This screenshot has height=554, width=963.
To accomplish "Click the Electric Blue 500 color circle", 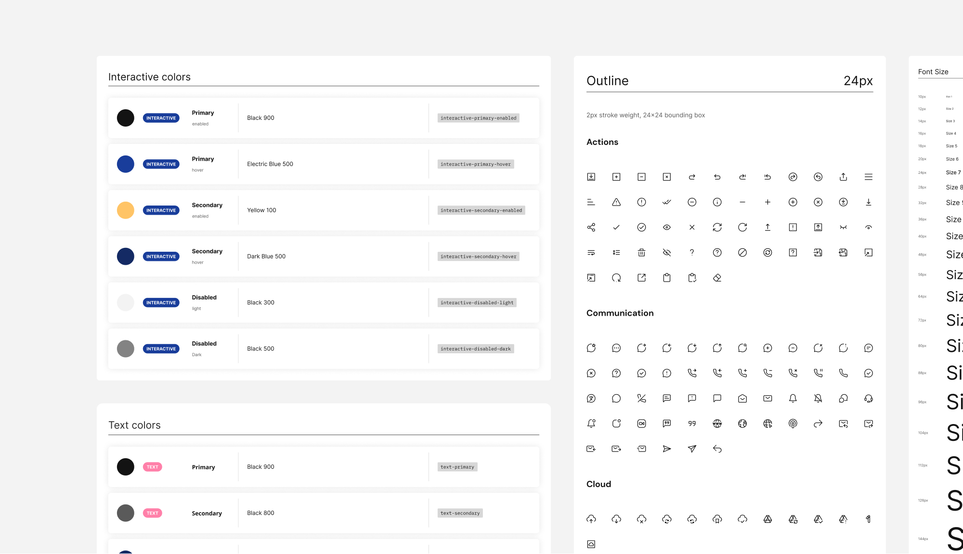I will click(125, 164).
